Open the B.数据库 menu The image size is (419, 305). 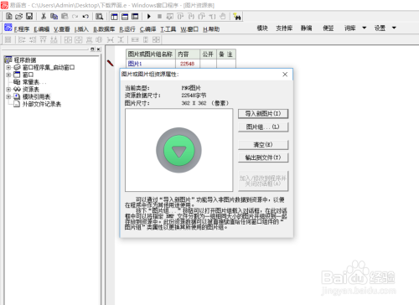tap(104, 29)
